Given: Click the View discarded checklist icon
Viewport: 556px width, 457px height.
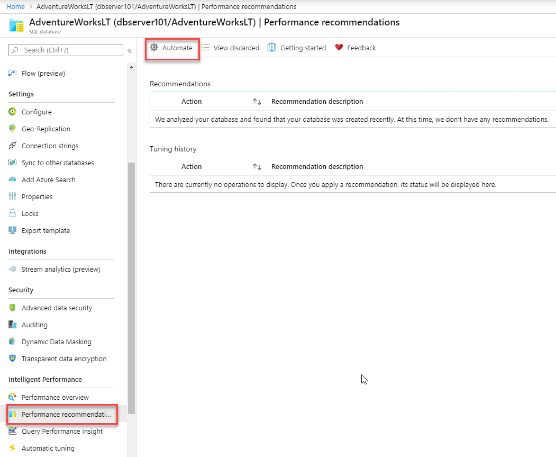Looking at the screenshot, I should (205, 47).
